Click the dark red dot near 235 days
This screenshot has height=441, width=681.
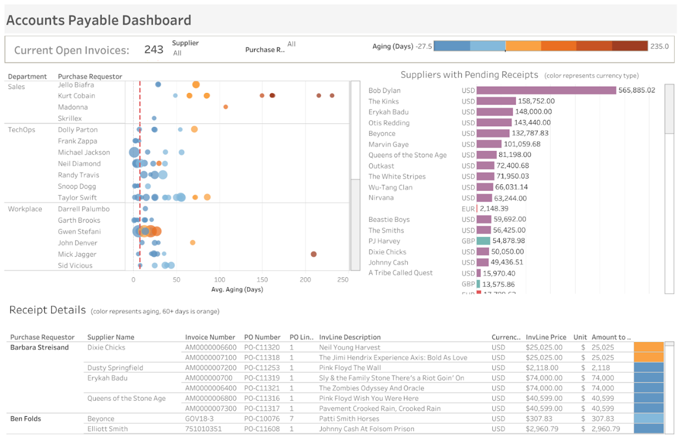tap(332, 96)
